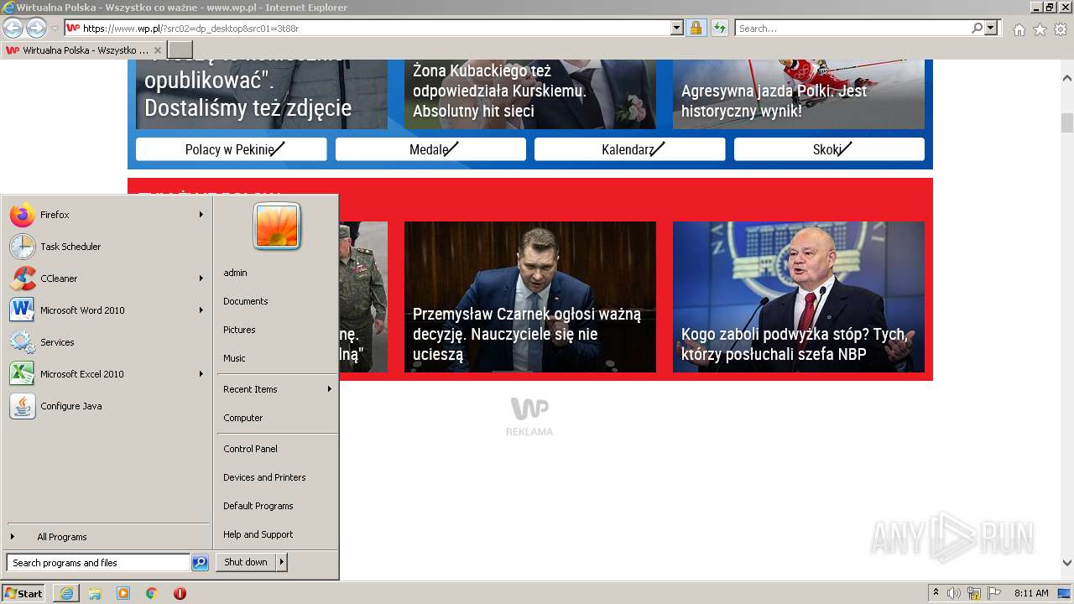
Task: Expand Microsoft Word 2010 jump list arrow
Action: (201, 310)
